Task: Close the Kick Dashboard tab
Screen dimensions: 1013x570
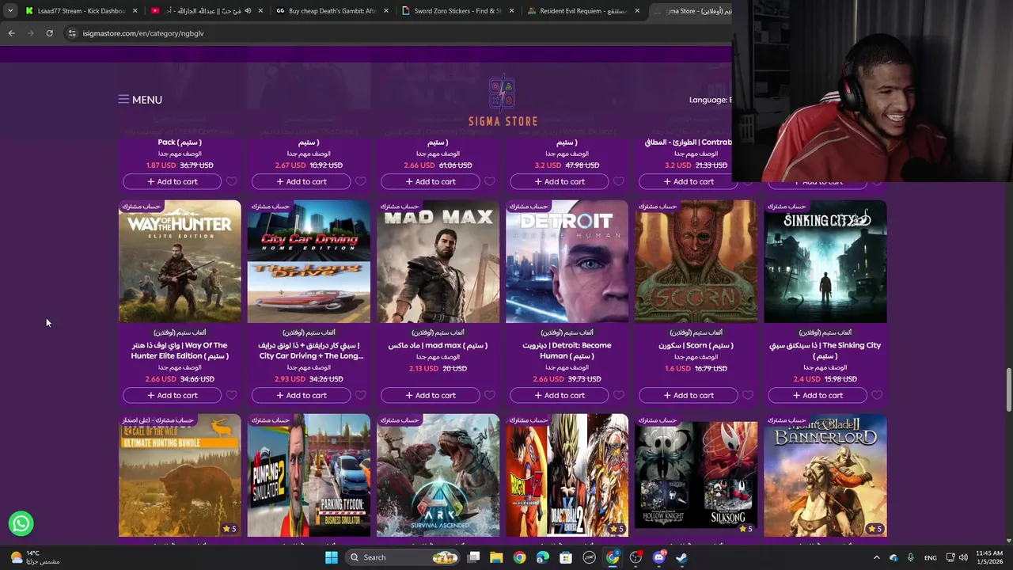Action: point(135,11)
